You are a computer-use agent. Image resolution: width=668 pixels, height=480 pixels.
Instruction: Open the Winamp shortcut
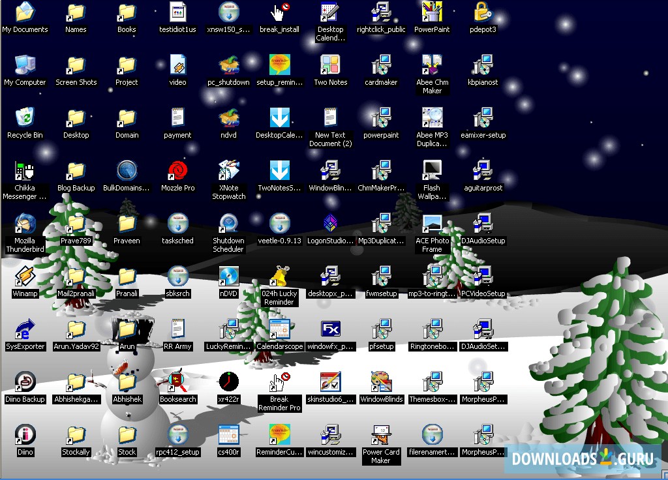pyautogui.click(x=25, y=276)
